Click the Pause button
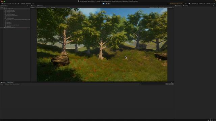Viewport: 216px width, 121px height. tap(106, 4)
